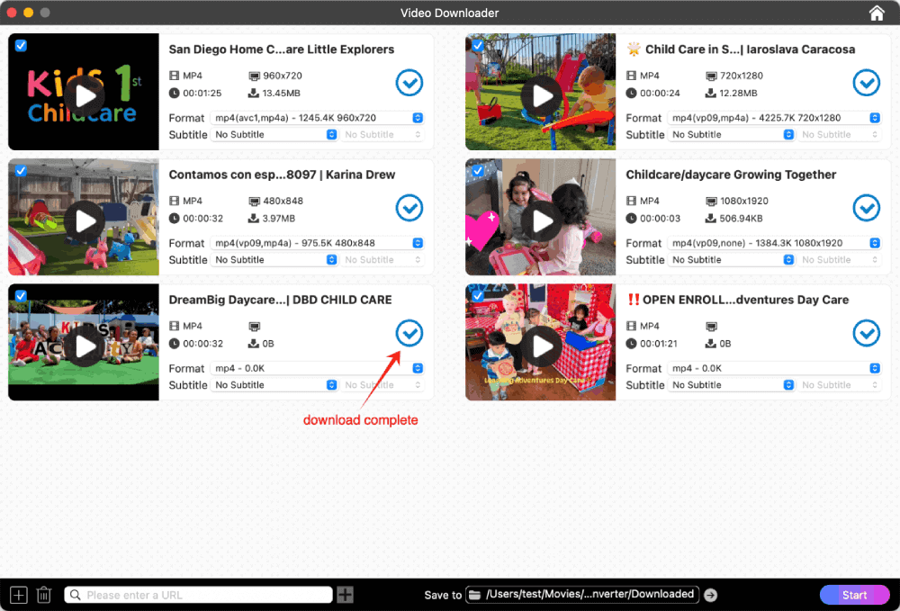Open the add task plus icon bottom-left
Image resolution: width=900 pixels, height=611 pixels.
click(18, 595)
